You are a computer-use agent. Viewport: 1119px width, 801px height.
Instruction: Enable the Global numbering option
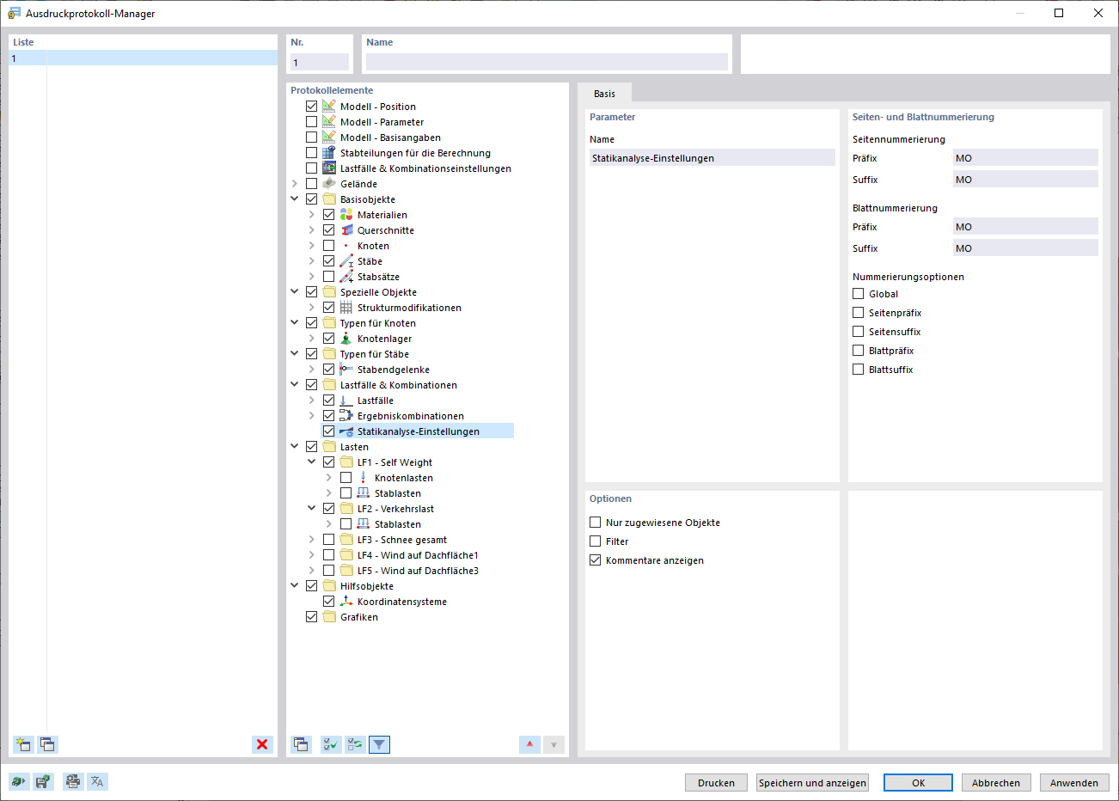(x=858, y=294)
